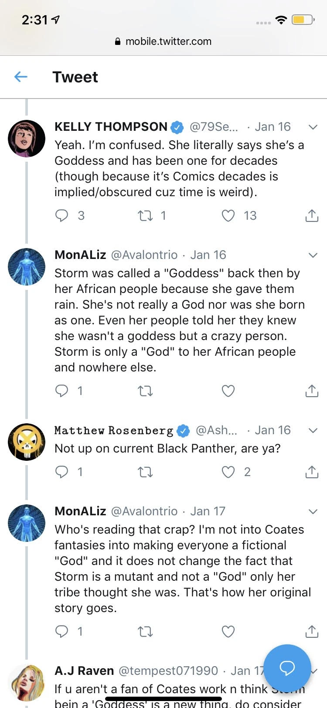Retweet MonALiz's Jan 16 tweet

click(x=145, y=391)
